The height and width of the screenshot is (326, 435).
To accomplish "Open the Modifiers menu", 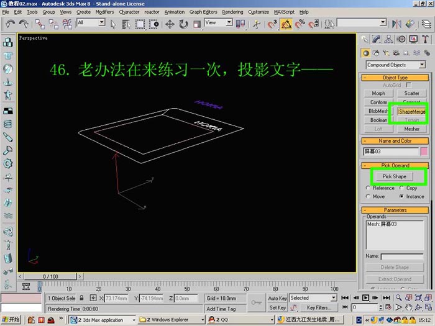I will [x=104, y=12].
